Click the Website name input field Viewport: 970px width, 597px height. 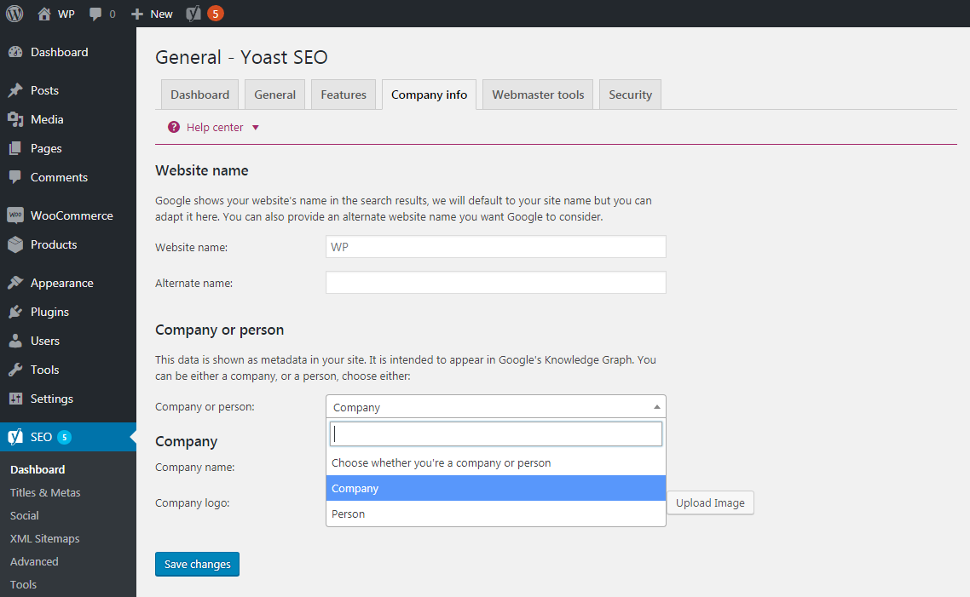495,247
